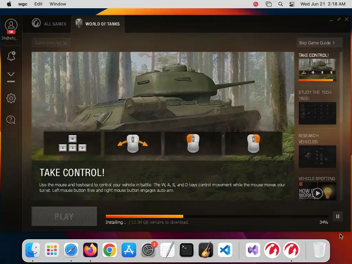Open the Apple menu
The image size is (352, 264).
(9, 4)
